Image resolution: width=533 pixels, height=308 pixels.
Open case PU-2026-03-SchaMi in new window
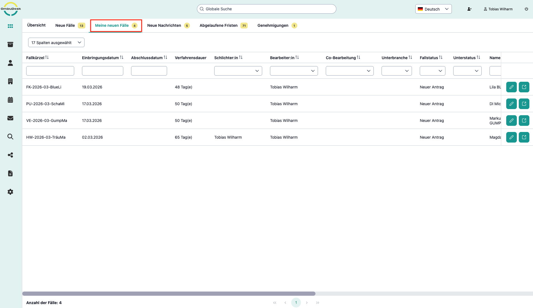click(x=524, y=104)
